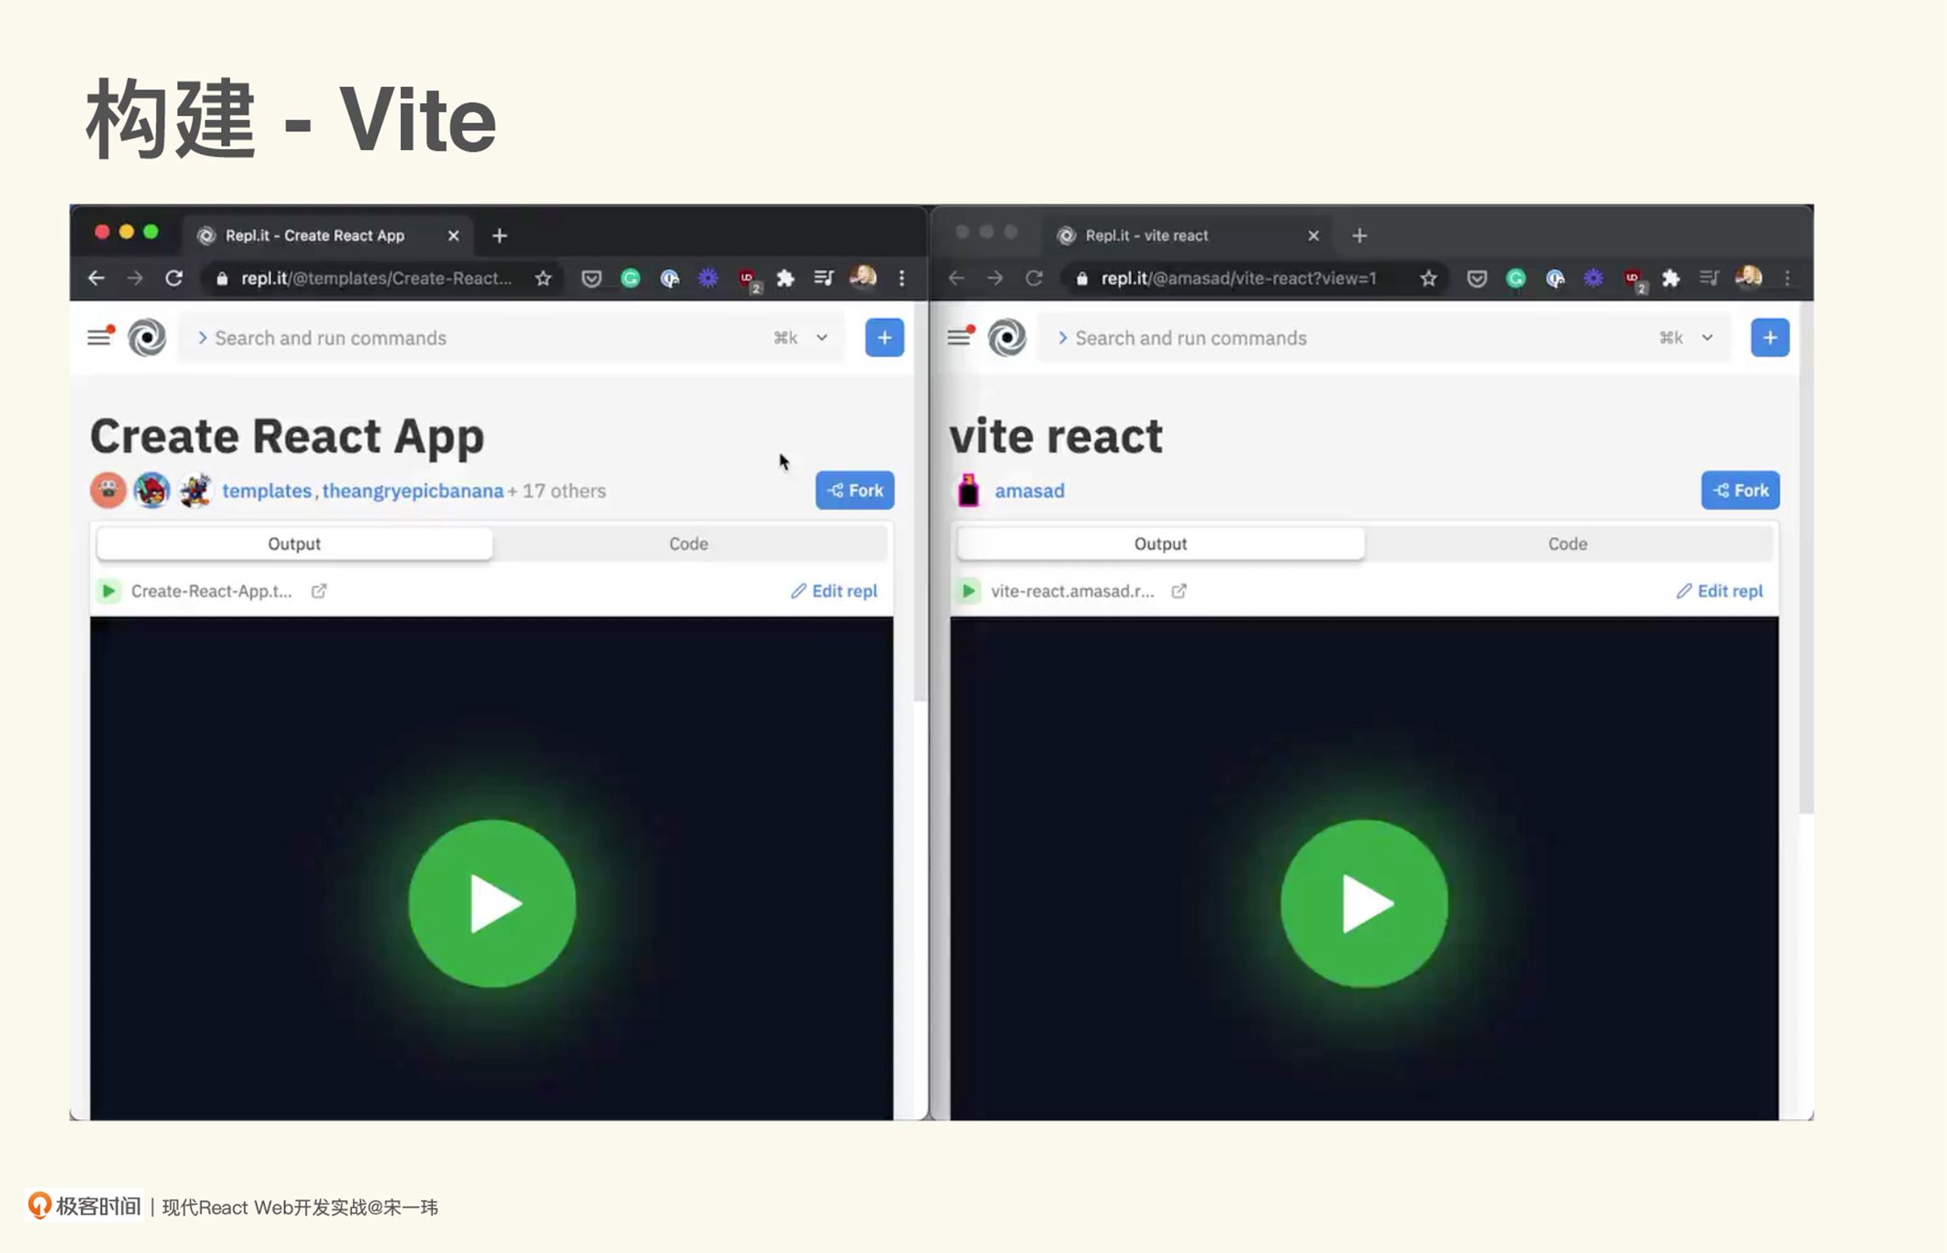Viewport: 1947px width, 1253px height.
Task: Click '+ 17 others' contributors text
Action: (557, 491)
